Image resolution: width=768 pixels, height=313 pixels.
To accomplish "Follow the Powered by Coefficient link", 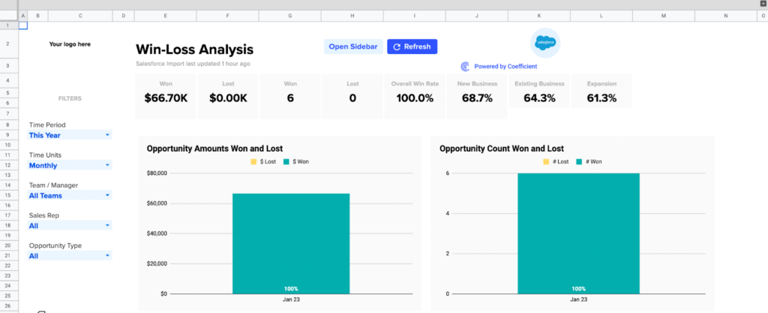I will click(505, 66).
